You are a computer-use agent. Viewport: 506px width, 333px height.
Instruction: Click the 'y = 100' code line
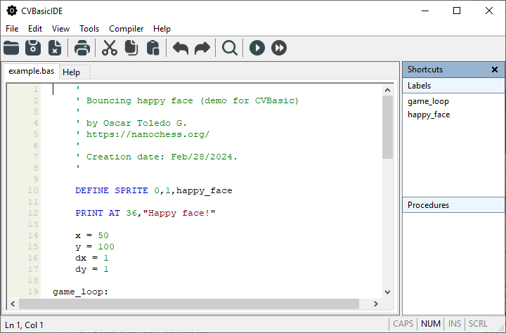[x=95, y=247]
